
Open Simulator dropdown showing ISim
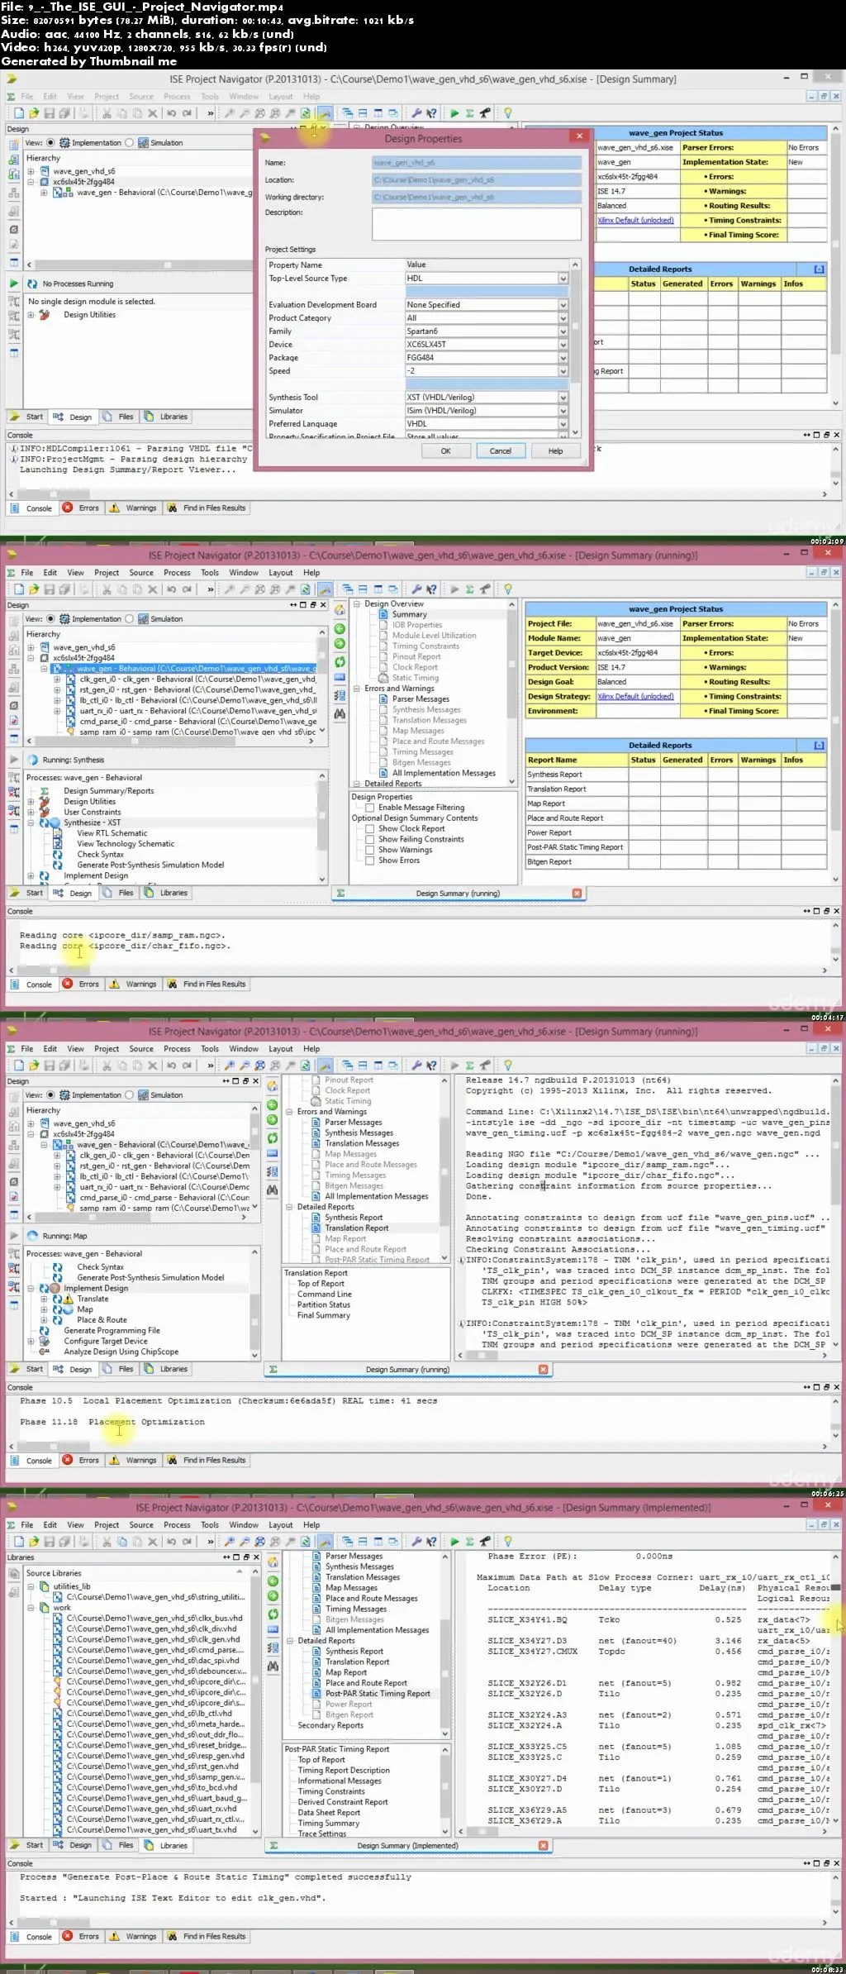tap(563, 411)
